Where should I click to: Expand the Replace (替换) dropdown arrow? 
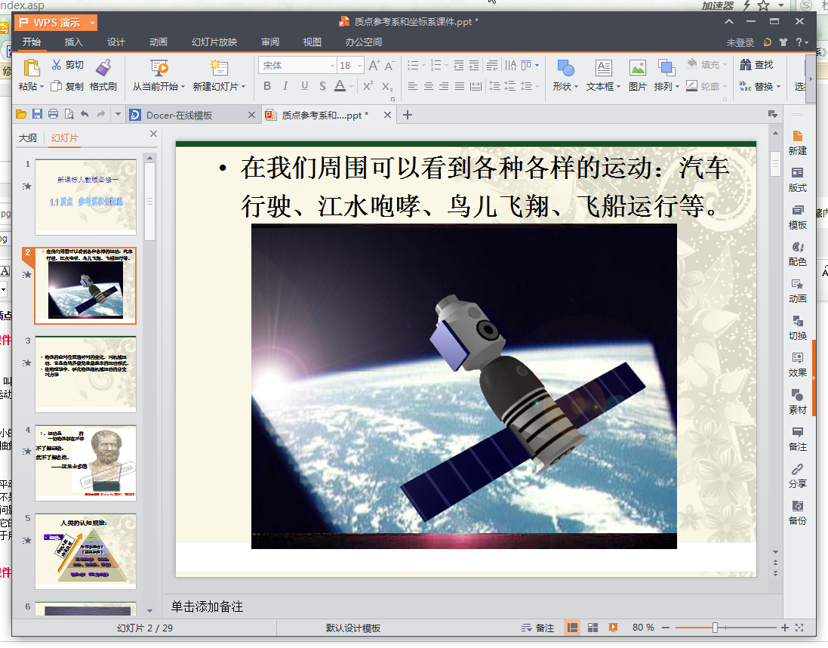point(778,87)
